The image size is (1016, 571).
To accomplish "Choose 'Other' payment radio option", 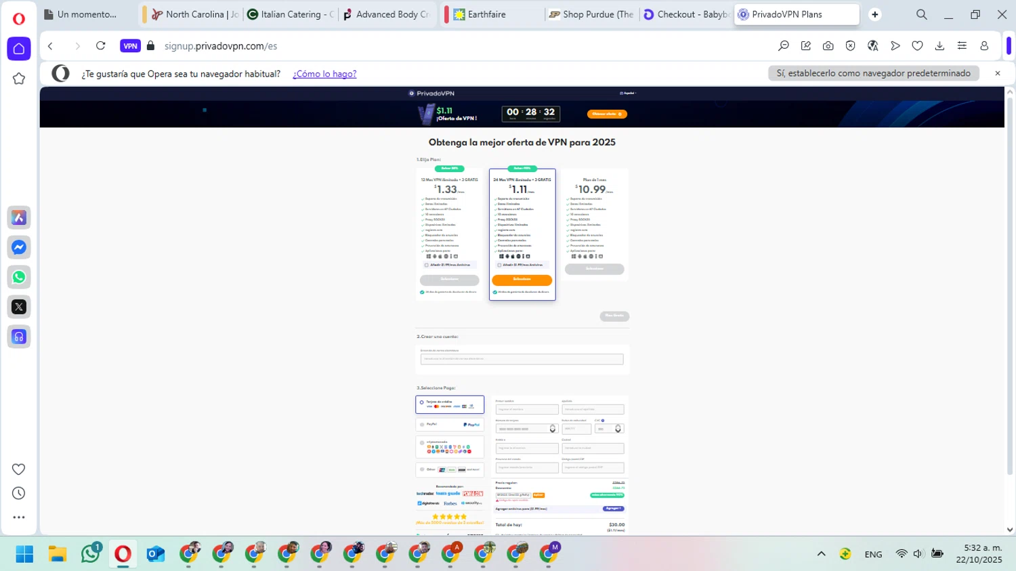I will tap(422, 469).
